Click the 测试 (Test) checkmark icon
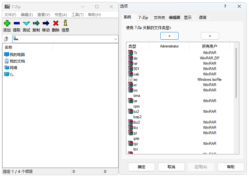The width and height of the screenshot is (249, 177). click(x=26, y=23)
